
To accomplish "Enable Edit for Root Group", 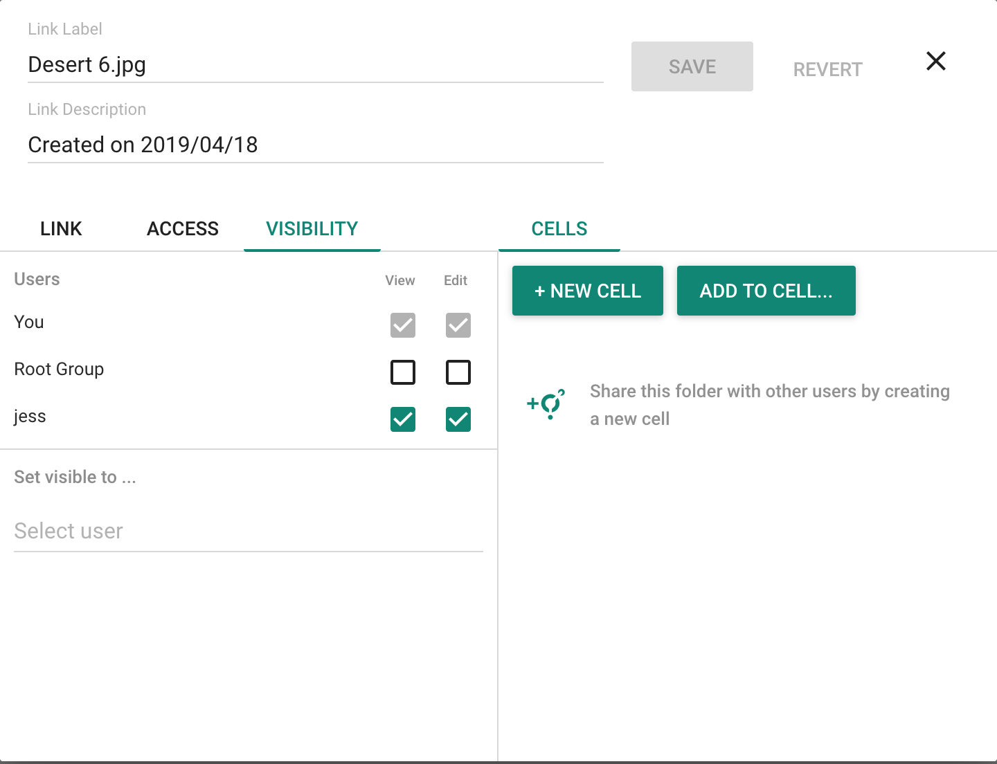I will coord(458,372).
